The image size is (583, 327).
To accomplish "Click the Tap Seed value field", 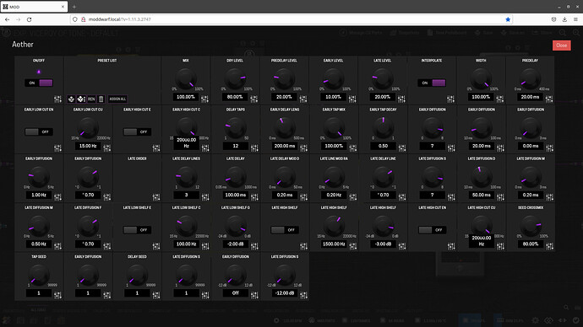I will point(39,293).
